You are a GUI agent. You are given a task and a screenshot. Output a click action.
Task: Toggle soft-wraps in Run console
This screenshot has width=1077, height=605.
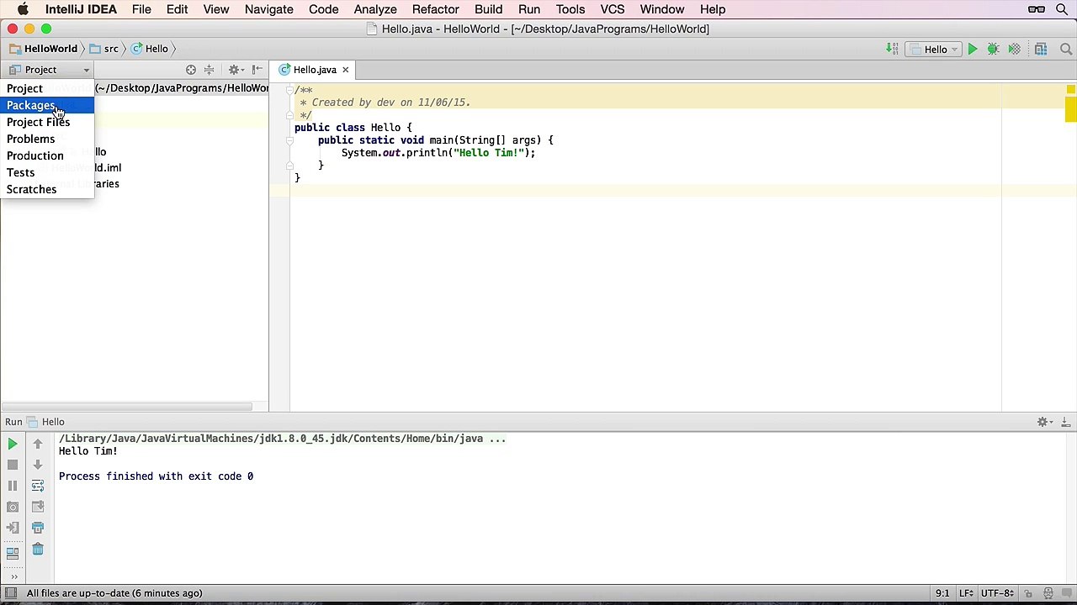38,486
